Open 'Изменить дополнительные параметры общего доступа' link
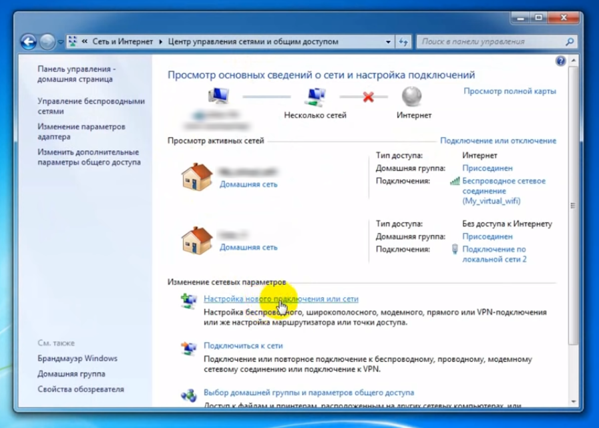Screen dimensions: 599x428 (x=89, y=157)
